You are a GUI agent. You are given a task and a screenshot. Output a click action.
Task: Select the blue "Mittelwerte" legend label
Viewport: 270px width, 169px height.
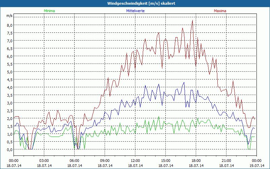135,11
